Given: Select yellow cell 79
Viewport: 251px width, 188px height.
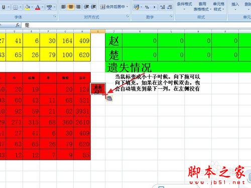Looking at the screenshot, I should tap(48, 55).
